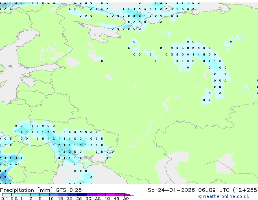The height and width of the screenshot is (200, 258).
Task: Pick the 10–15 mm legend swatch
Action: point(54,195)
